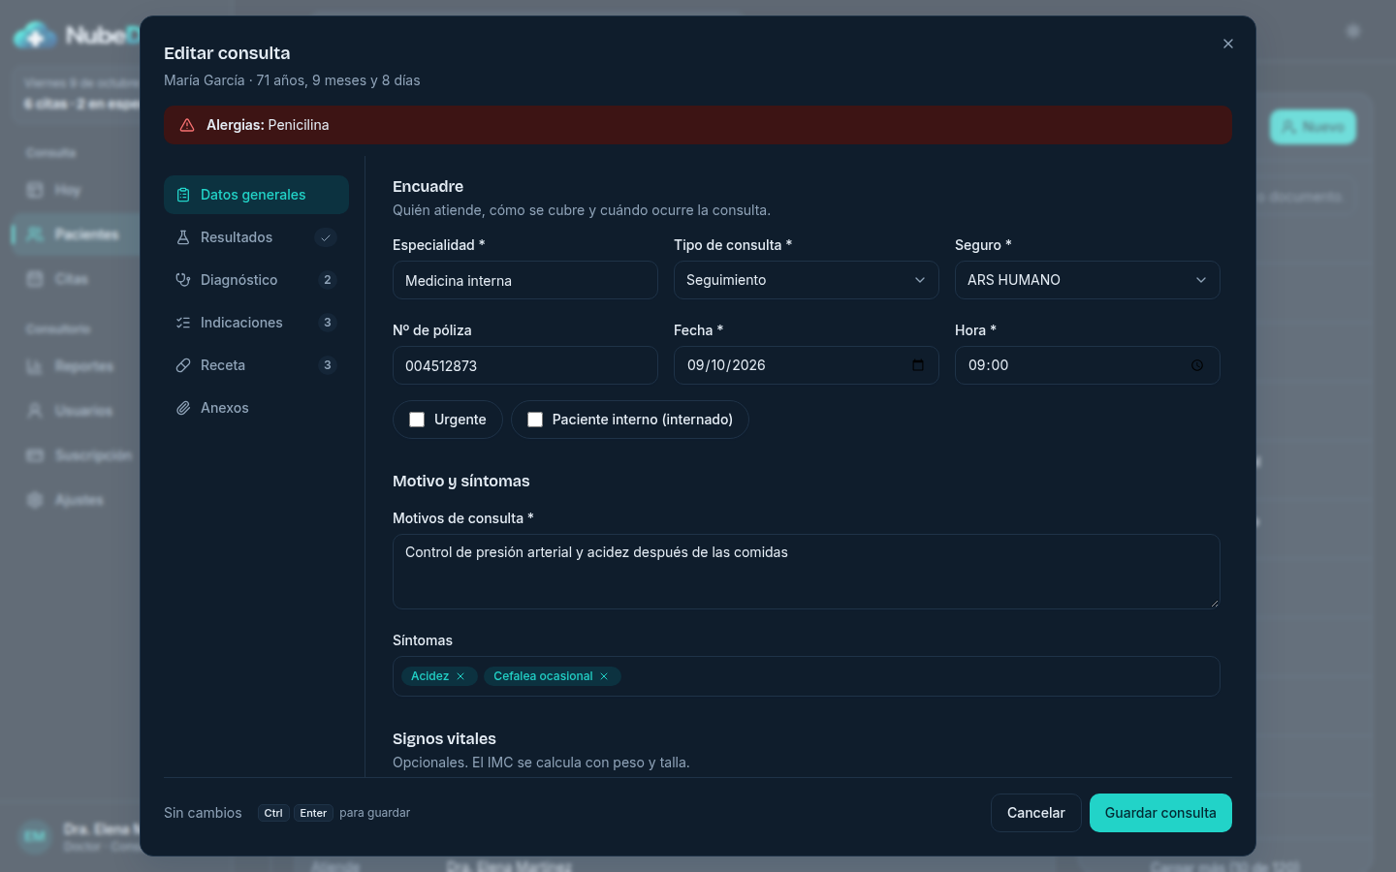1396x872 pixels.
Task: Click the Signos vitales section heading
Action: point(444,738)
